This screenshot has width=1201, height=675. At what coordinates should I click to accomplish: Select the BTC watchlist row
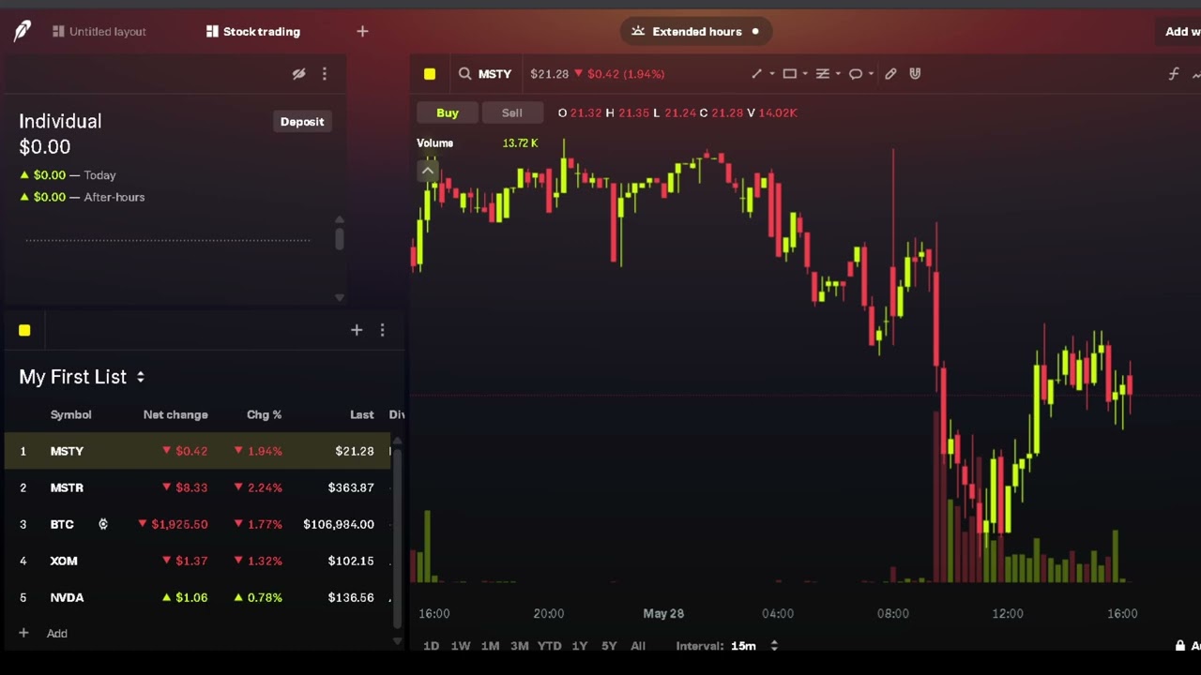click(x=197, y=524)
